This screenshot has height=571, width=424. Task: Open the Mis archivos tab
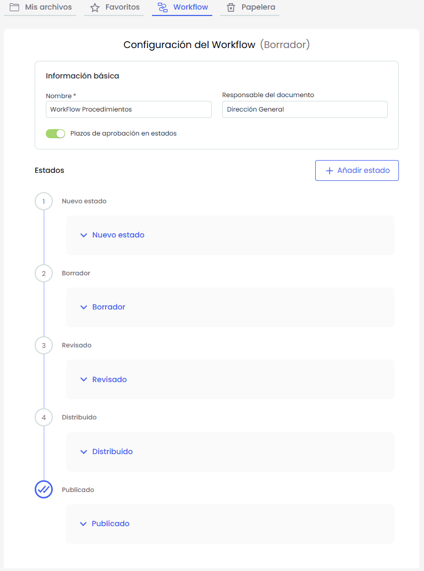tap(48, 7)
